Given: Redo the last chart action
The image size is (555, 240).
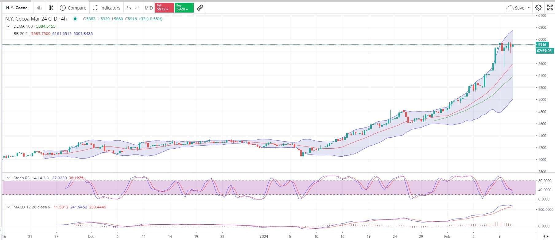Looking at the screenshot, I should point(137,8).
